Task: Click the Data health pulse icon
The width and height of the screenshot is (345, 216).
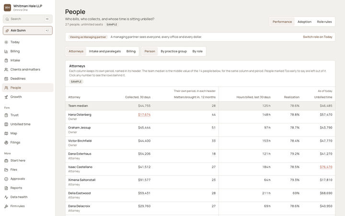Action: click(6, 197)
